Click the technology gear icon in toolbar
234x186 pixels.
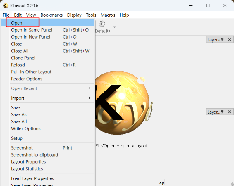click(x=102, y=24)
